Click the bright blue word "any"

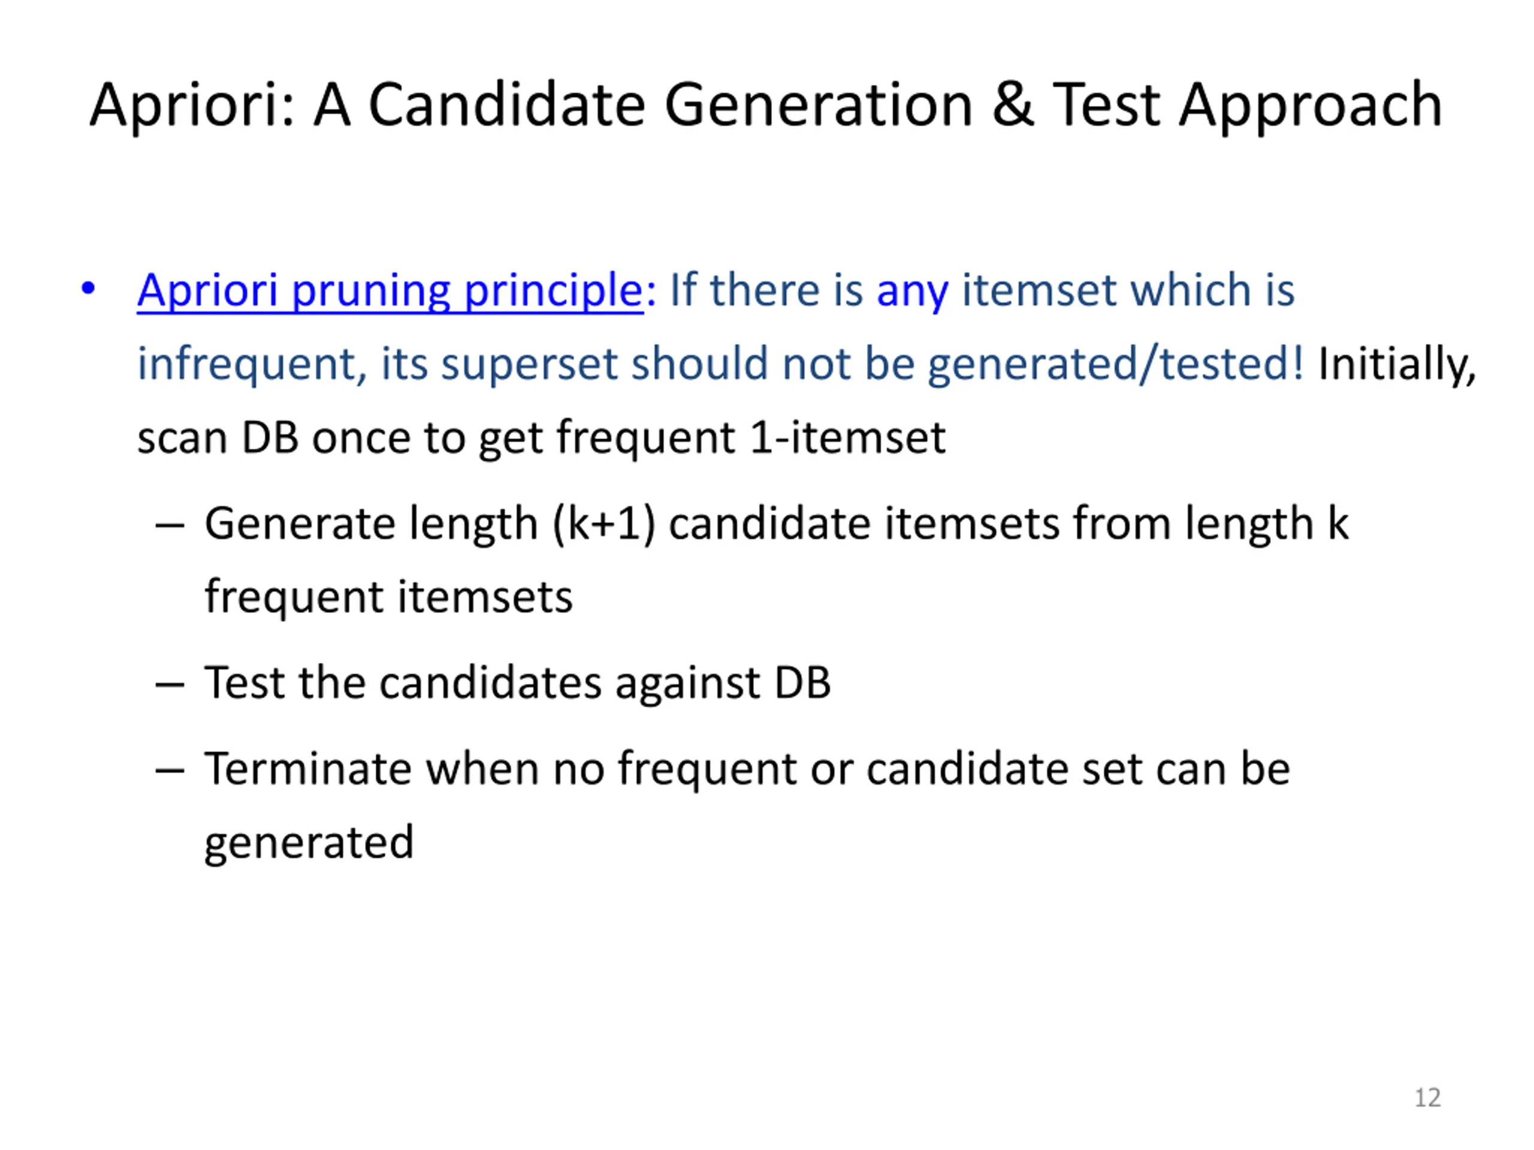click(912, 291)
